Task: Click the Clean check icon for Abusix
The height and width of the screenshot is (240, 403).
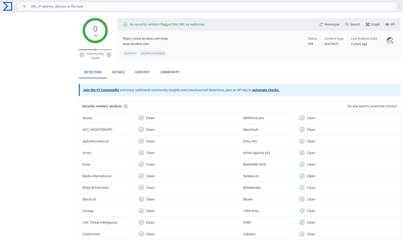Action: coord(141,118)
